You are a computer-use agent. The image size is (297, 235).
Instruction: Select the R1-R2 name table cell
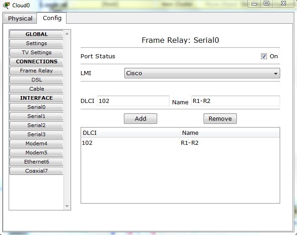pyautogui.click(x=189, y=143)
